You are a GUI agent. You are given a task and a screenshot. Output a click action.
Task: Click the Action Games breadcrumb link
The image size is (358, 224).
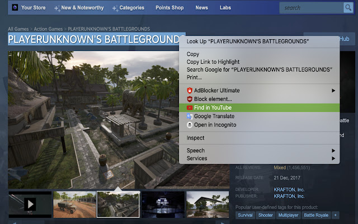(48, 29)
